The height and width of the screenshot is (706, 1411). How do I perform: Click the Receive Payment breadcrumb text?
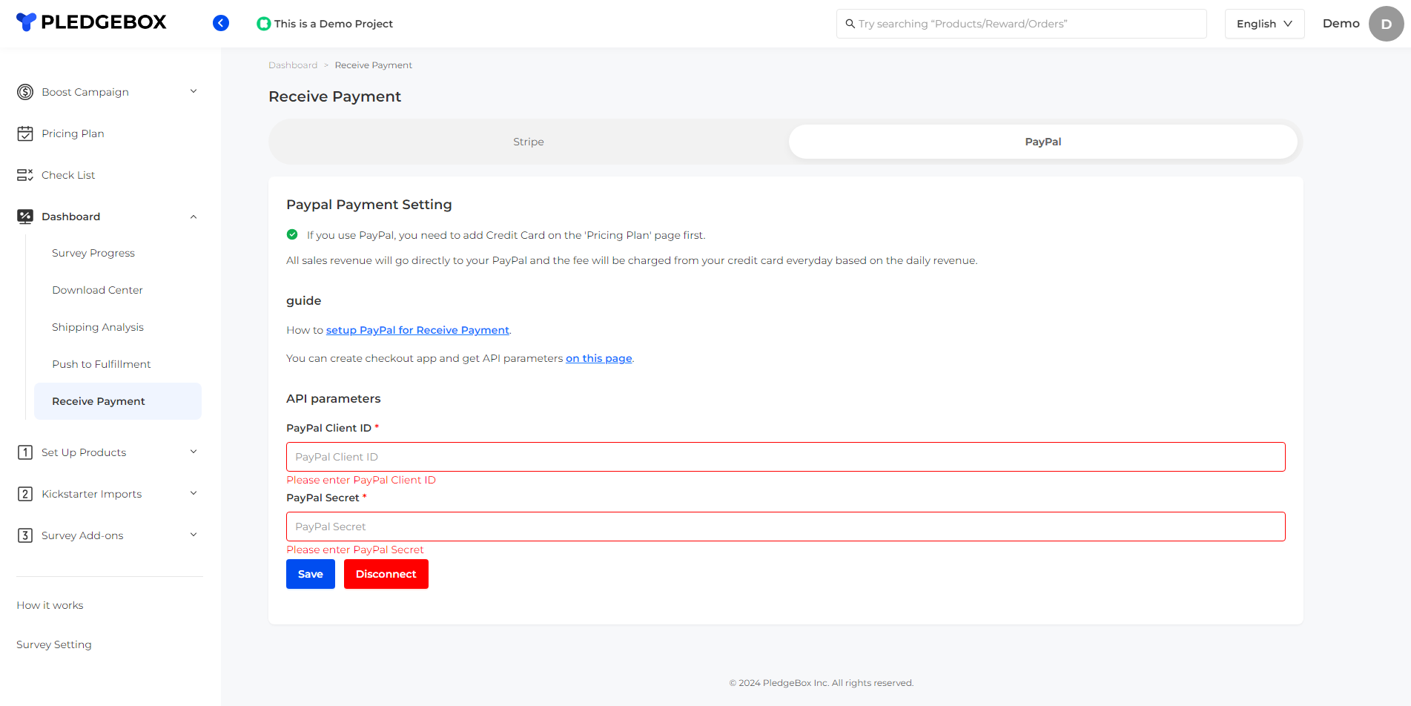pyautogui.click(x=373, y=65)
